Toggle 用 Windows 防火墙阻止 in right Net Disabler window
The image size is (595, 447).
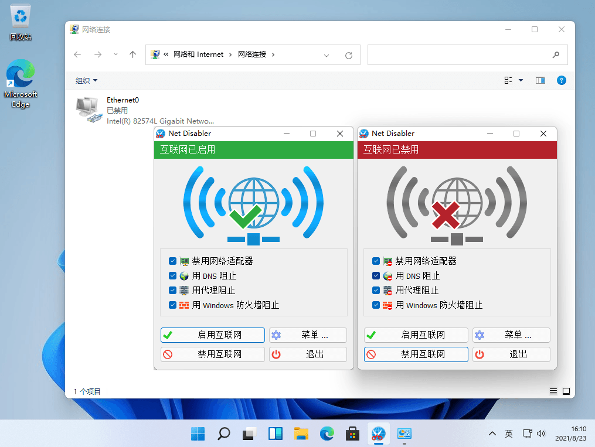(x=376, y=305)
